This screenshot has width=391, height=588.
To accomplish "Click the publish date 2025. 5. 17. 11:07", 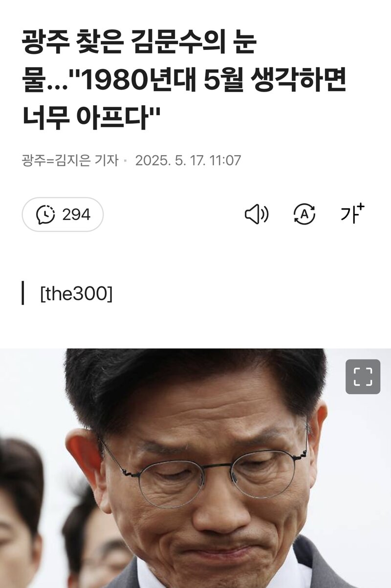I will tap(188, 161).
